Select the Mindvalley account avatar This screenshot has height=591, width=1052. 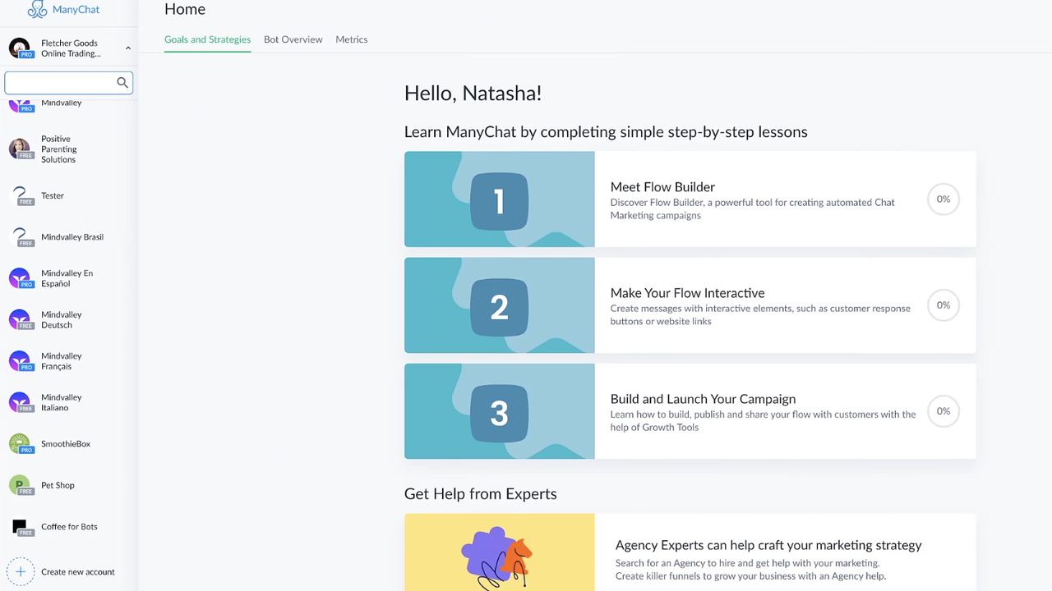coord(21,105)
